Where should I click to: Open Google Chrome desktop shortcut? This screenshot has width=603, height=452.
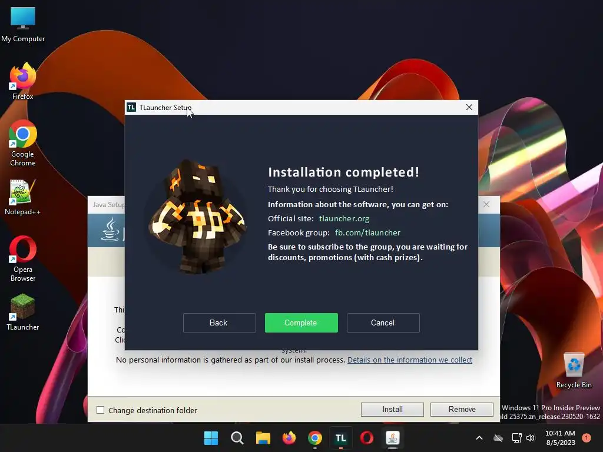coord(23,143)
